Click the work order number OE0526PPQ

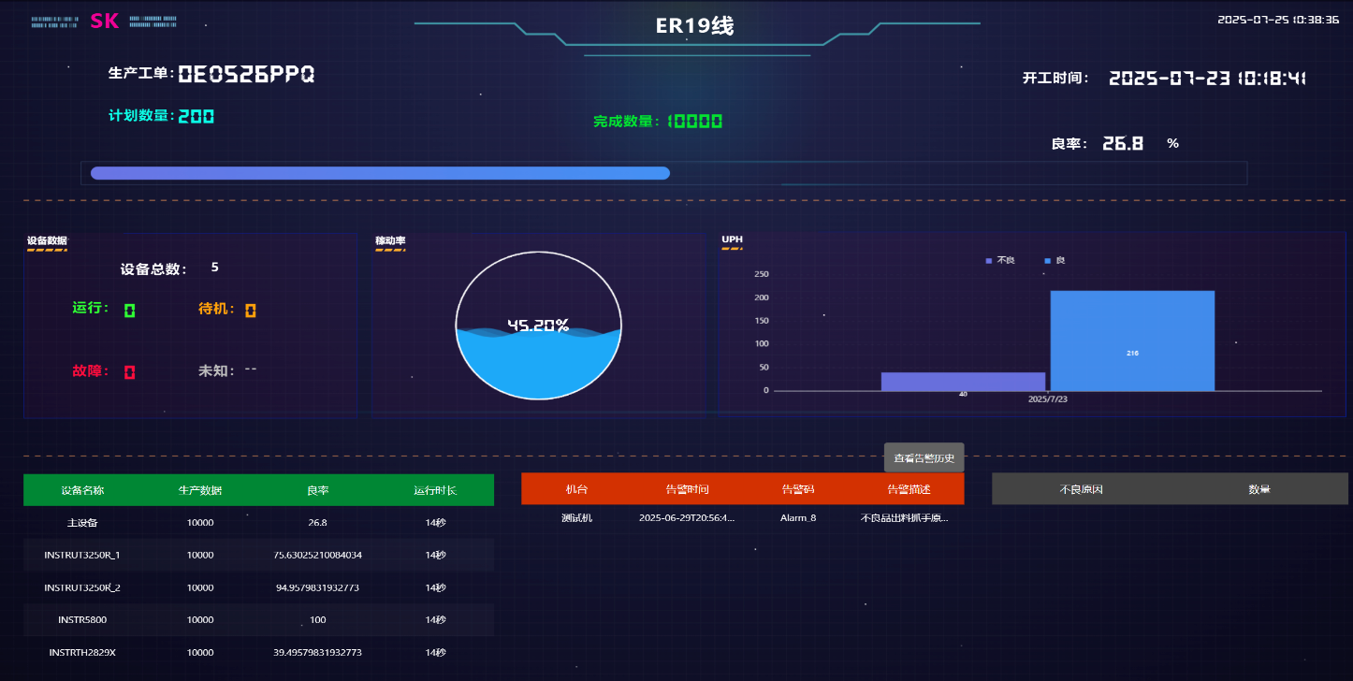(246, 75)
